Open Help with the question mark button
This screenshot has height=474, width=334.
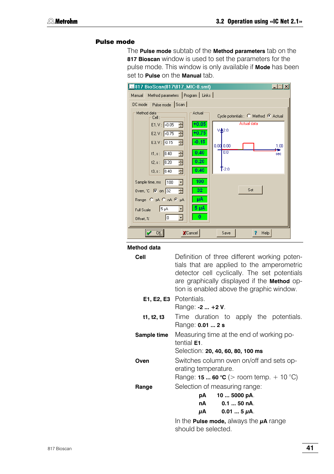click(x=262, y=233)
